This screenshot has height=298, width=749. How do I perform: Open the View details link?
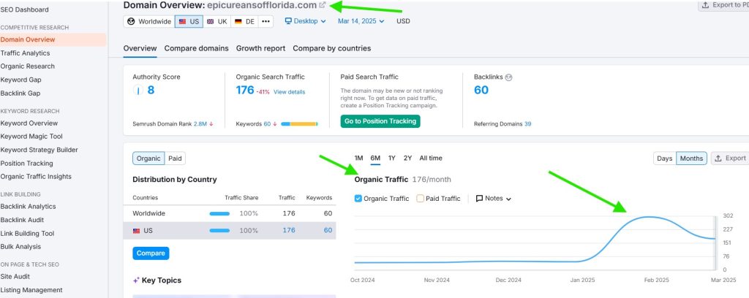pyautogui.click(x=289, y=92)
